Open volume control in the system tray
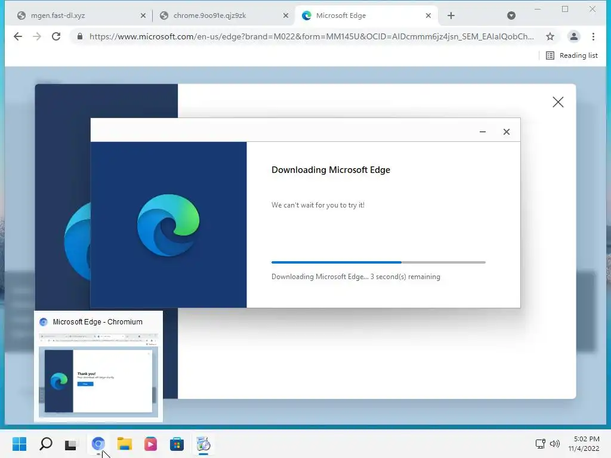This screenshot has width=611, height=458. 554,444
